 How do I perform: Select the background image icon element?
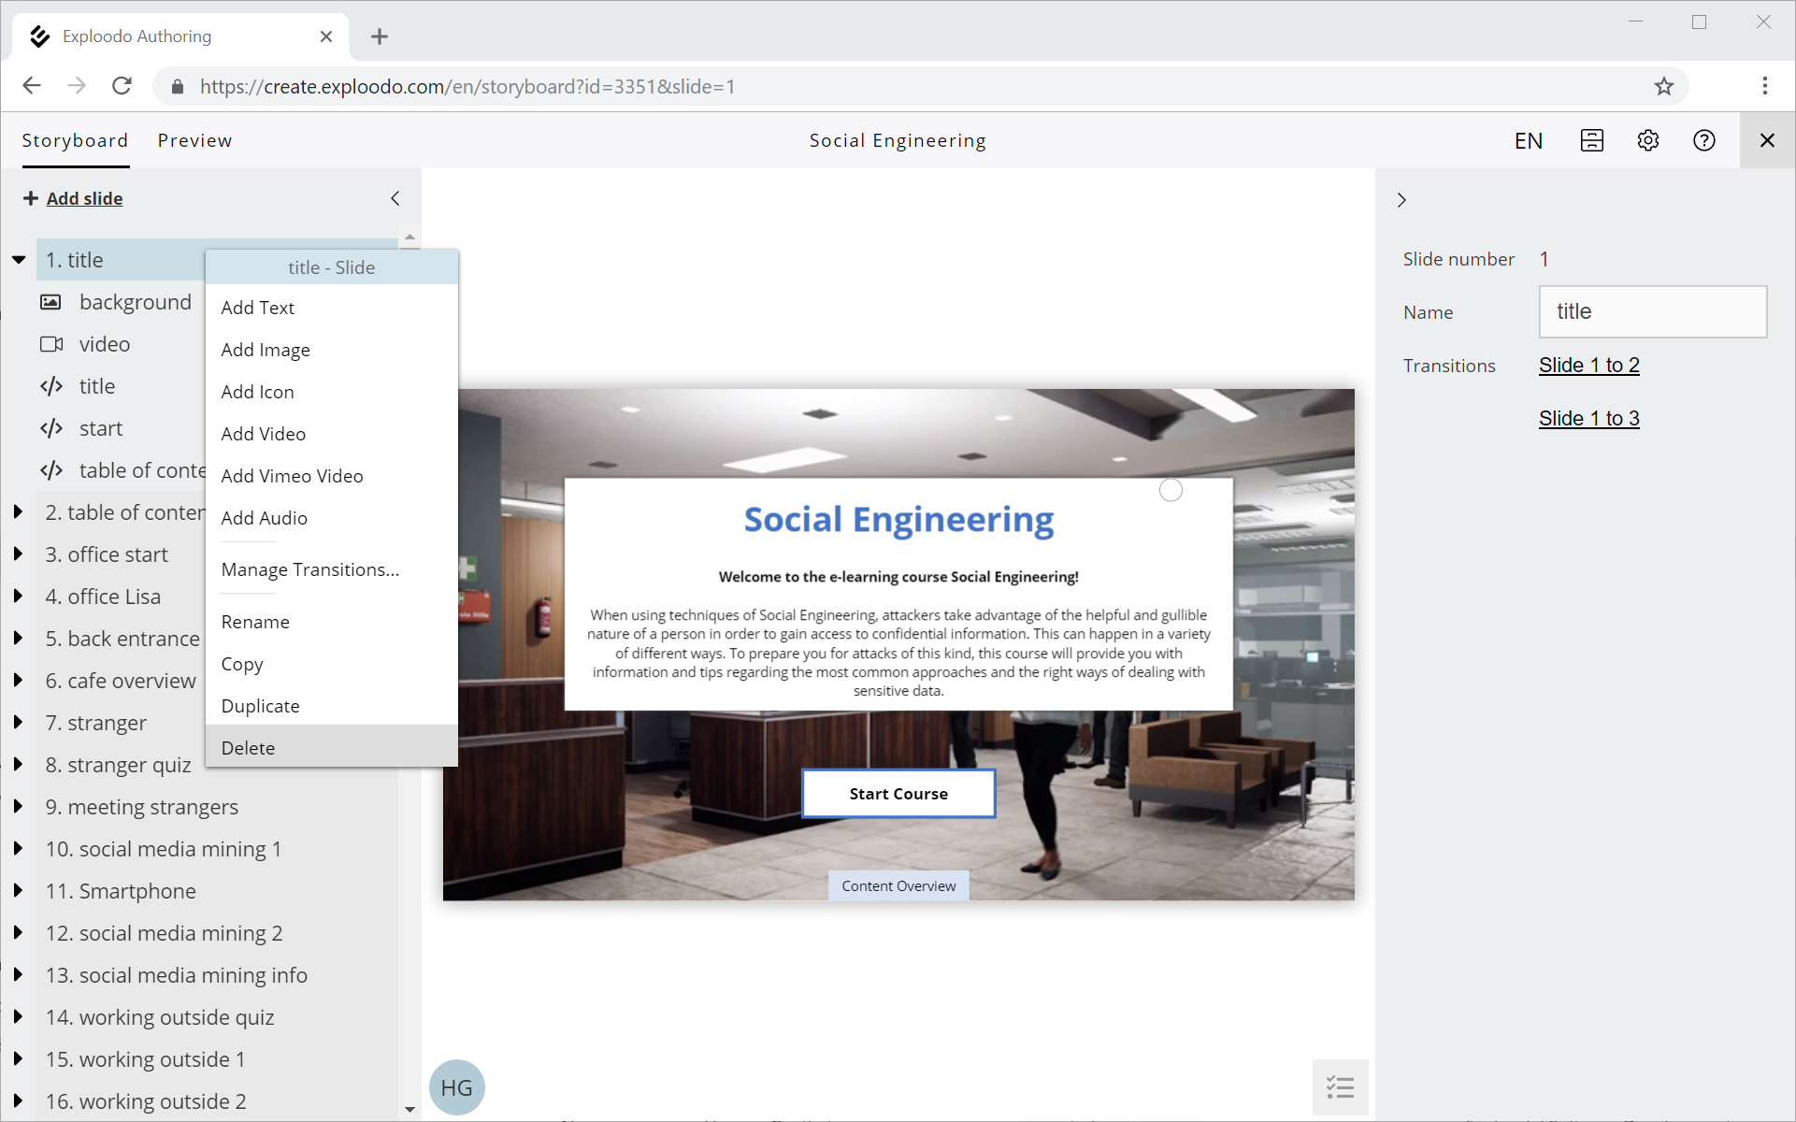51,302
